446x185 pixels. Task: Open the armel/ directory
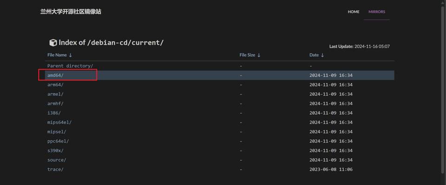click(55, 94)
